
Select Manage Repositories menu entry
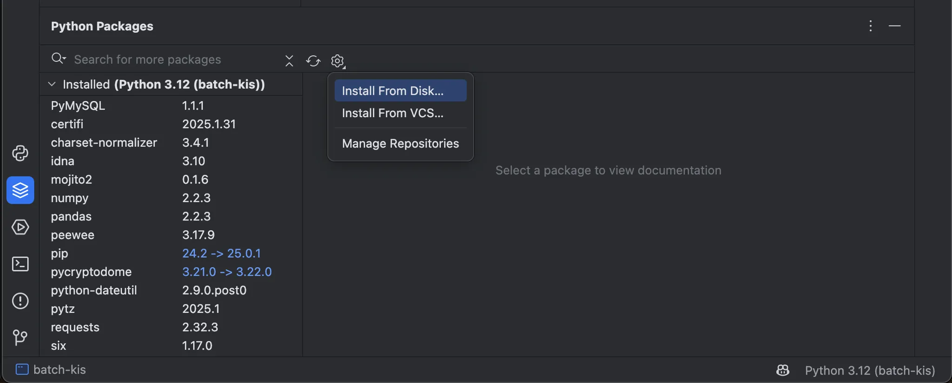point(400,143)
